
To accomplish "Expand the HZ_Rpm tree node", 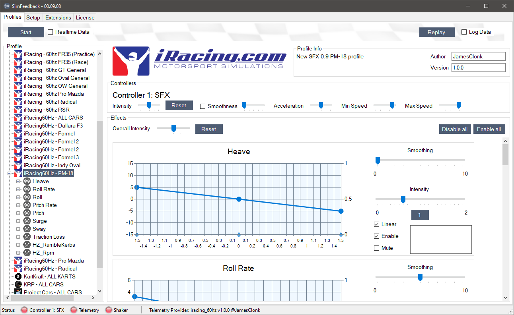I will point(18,253).
